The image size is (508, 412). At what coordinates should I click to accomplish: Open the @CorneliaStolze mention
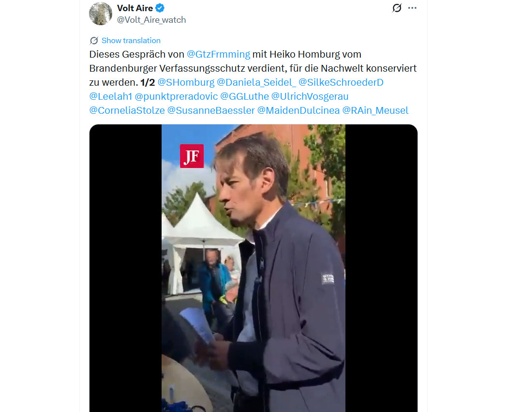(x=127, y=110)
